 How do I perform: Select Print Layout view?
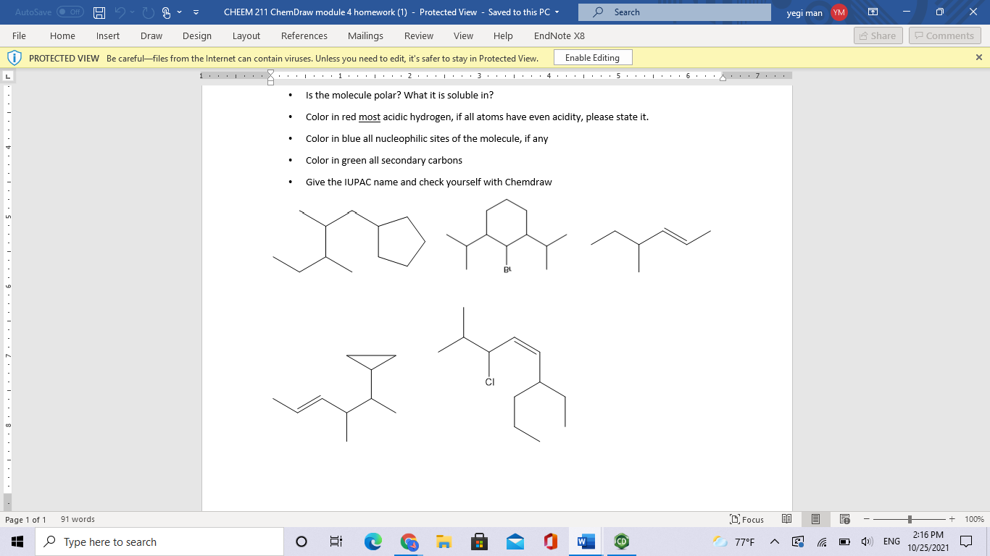[815, 519]
